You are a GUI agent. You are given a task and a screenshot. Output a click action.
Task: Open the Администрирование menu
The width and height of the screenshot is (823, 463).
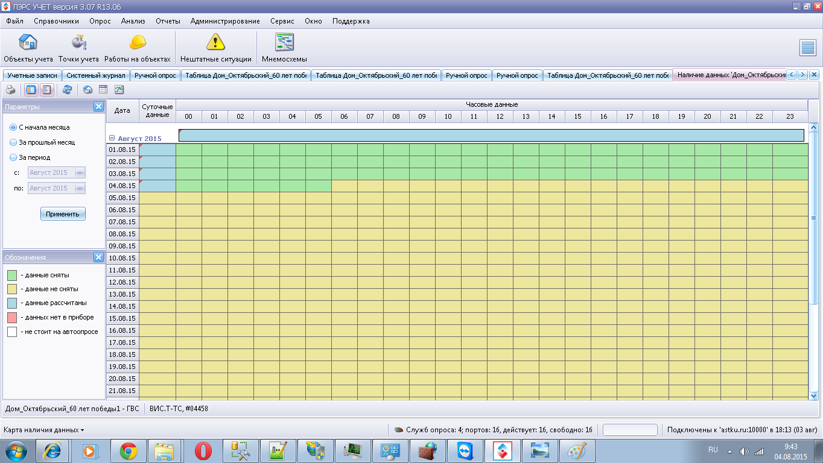[x=225, y=21]
